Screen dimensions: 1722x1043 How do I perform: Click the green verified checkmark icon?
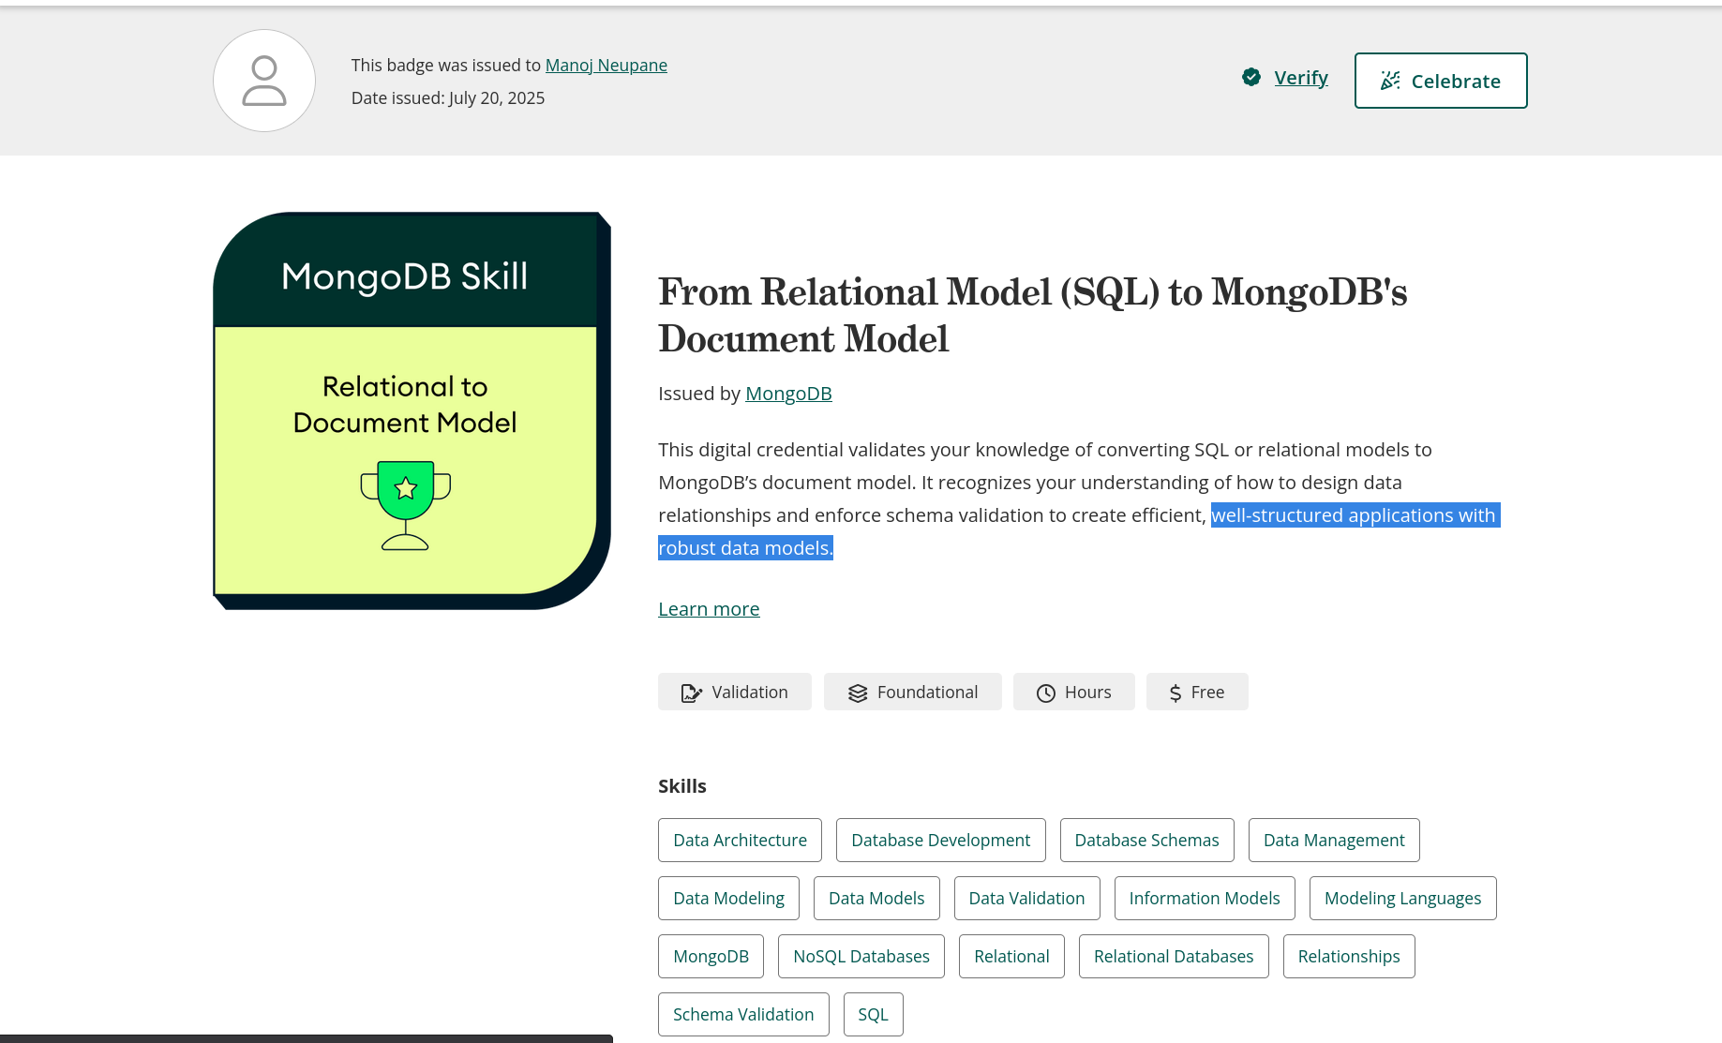tap(1251, 77)
